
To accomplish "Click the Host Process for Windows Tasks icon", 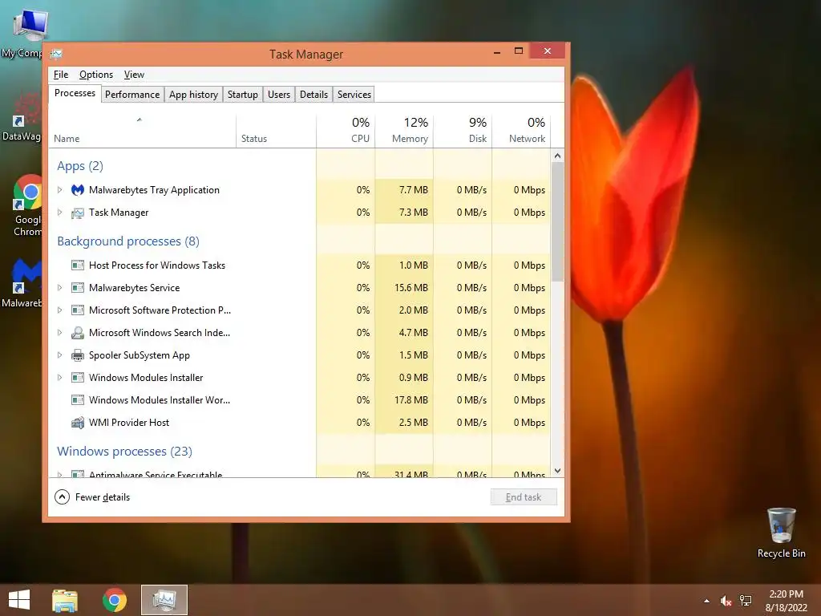I will click(78, 265).
